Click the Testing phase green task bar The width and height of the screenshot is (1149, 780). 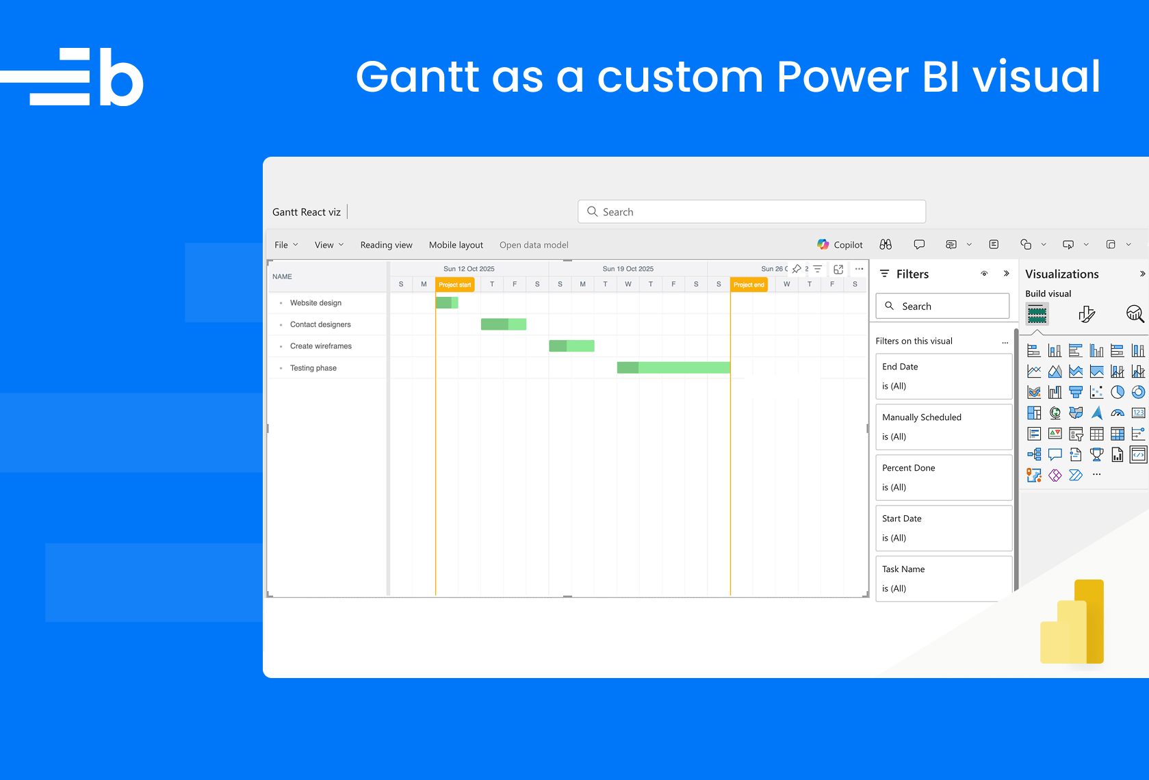pos(673,368)
